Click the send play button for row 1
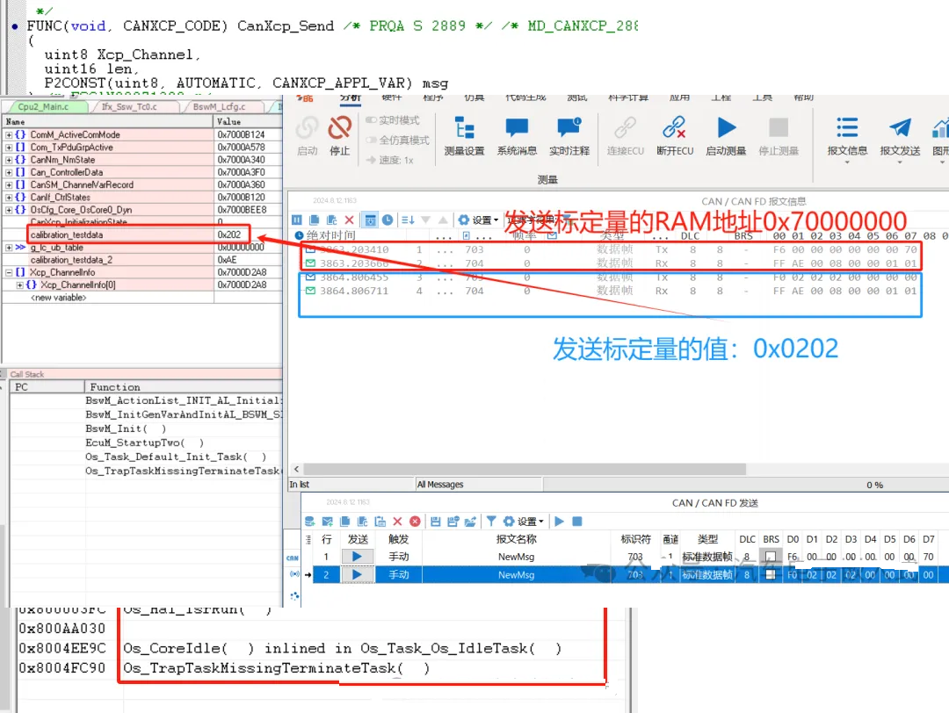 click(357, 557)
